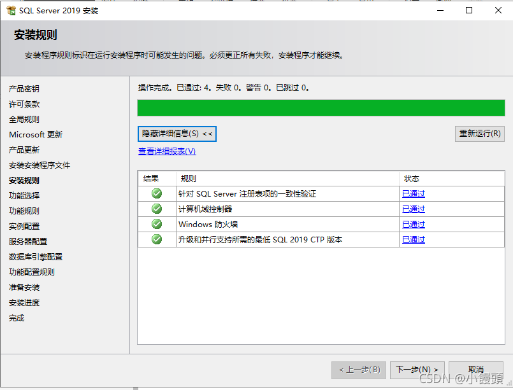The width and height of the screenshot is (513, 390).
Task: Select 产品更新 step in sidebar
Action: (x=24, y=150)
